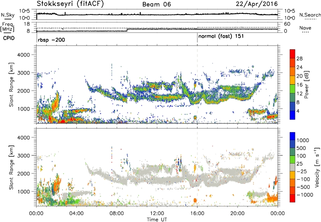Click the '04:00' time axis tick label

pos(77,214)
